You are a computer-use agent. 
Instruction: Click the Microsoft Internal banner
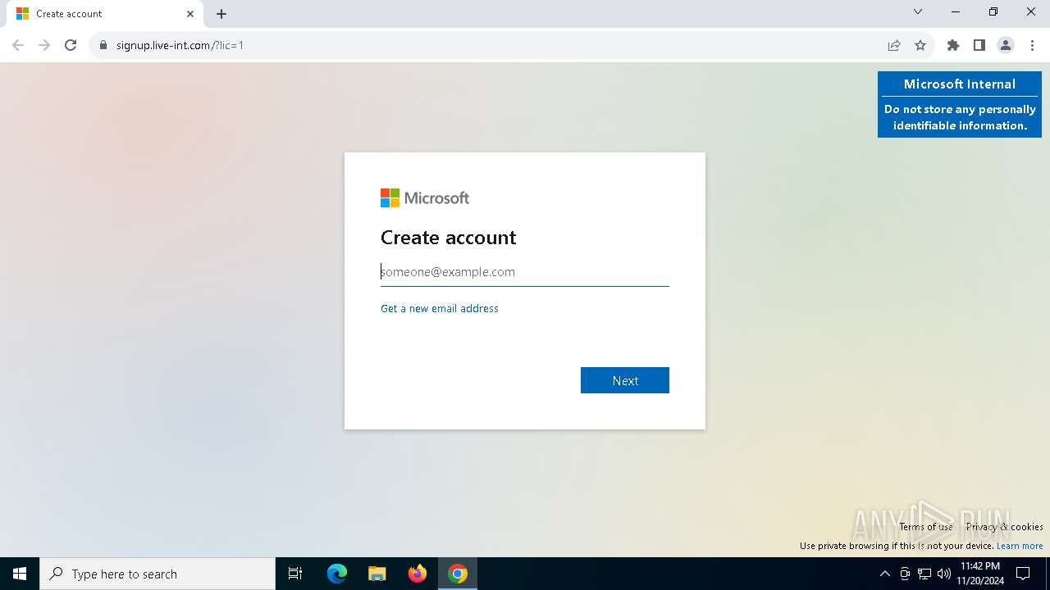(x=960, y=104)
